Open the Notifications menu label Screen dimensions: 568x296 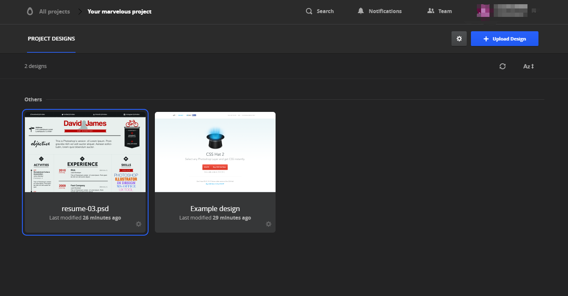click(385, 11)
